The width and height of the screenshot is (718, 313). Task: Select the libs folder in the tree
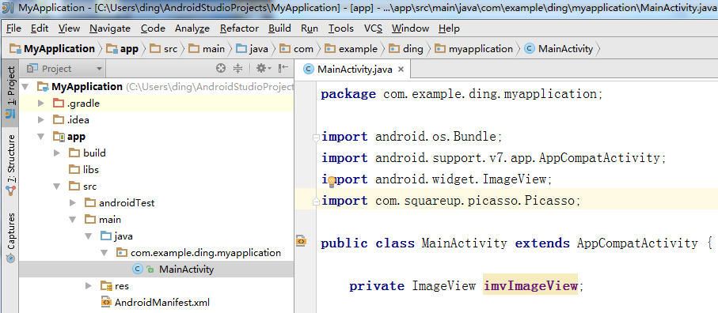(156, 169)
